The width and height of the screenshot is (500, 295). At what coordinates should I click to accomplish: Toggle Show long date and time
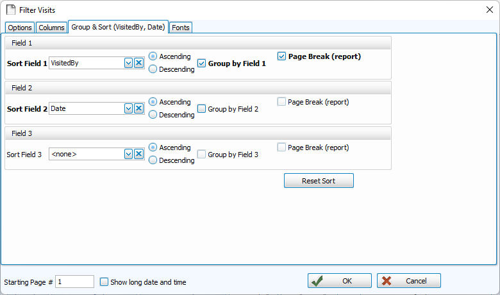(104, 282)
